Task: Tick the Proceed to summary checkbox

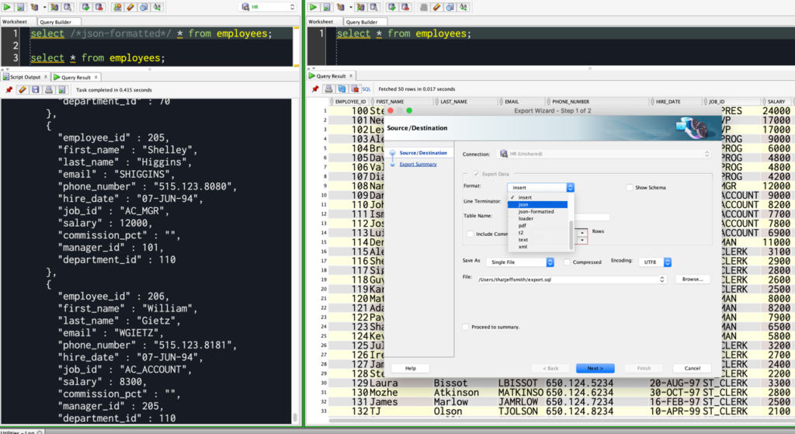Action: [466, 327]
